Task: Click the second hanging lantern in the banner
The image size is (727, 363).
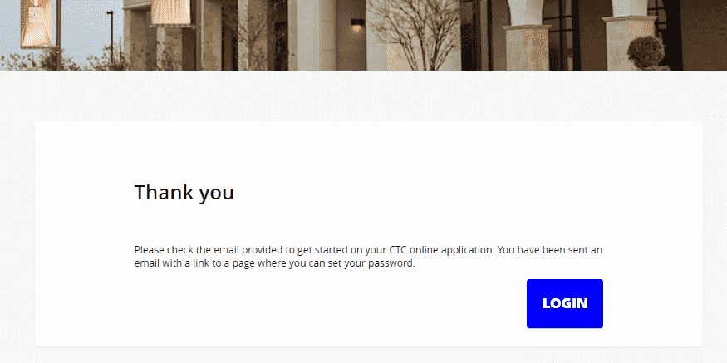Action: click(x=171, y=12)
